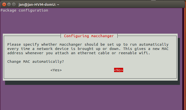Viewport: 186px width, 110px height.
Task: Close the terminal window with red button
Action: click(4, 5)
